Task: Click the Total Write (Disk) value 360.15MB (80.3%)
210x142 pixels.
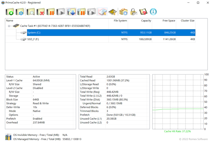Action: (x=117, y=99)
